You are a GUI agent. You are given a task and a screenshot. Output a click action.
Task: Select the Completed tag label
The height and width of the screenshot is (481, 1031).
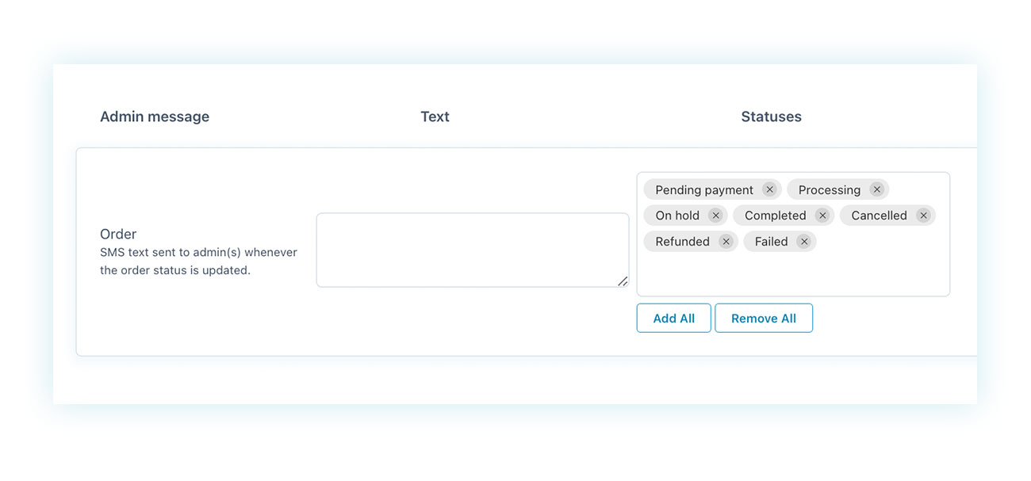click(776, 216)
